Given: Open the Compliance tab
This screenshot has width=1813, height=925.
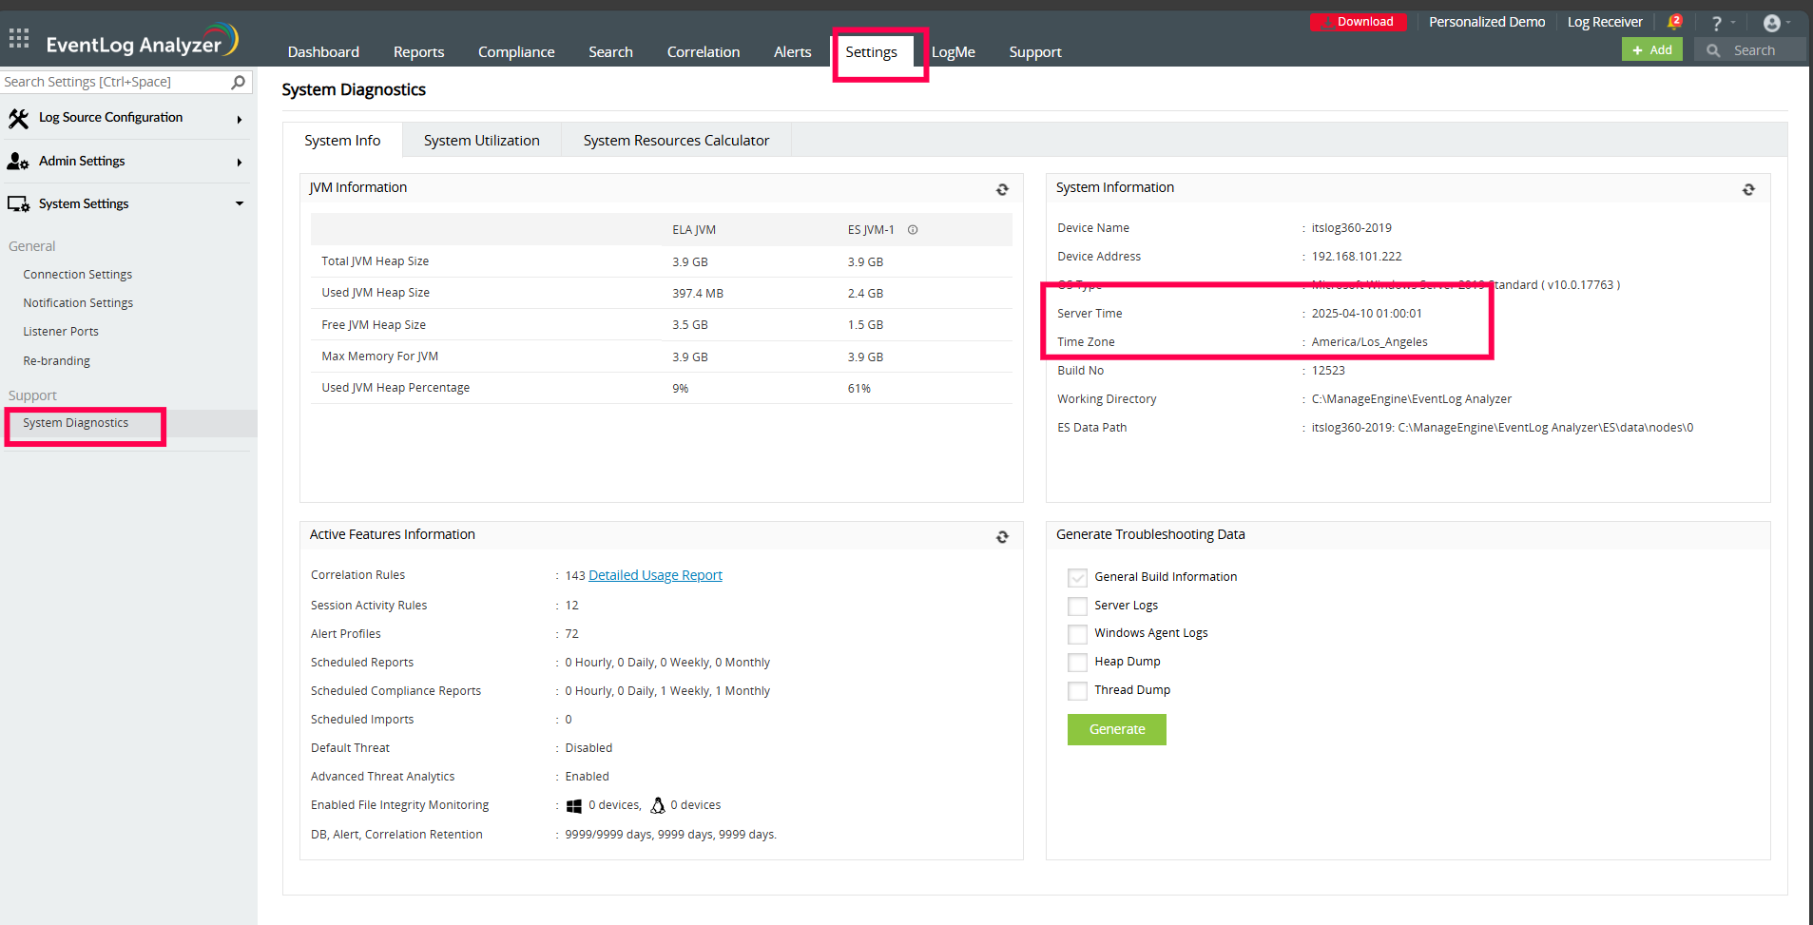Looking at the screenshot, I should (x=516, y=52).
